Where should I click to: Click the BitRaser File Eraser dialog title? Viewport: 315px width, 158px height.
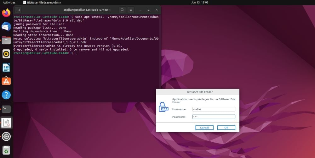pos(200,92)
